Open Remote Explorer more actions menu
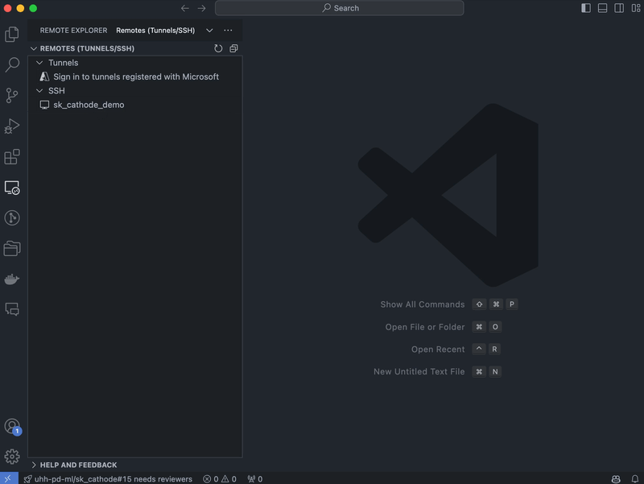This screenshot has height=484, width=644. (x=228, y=31)
